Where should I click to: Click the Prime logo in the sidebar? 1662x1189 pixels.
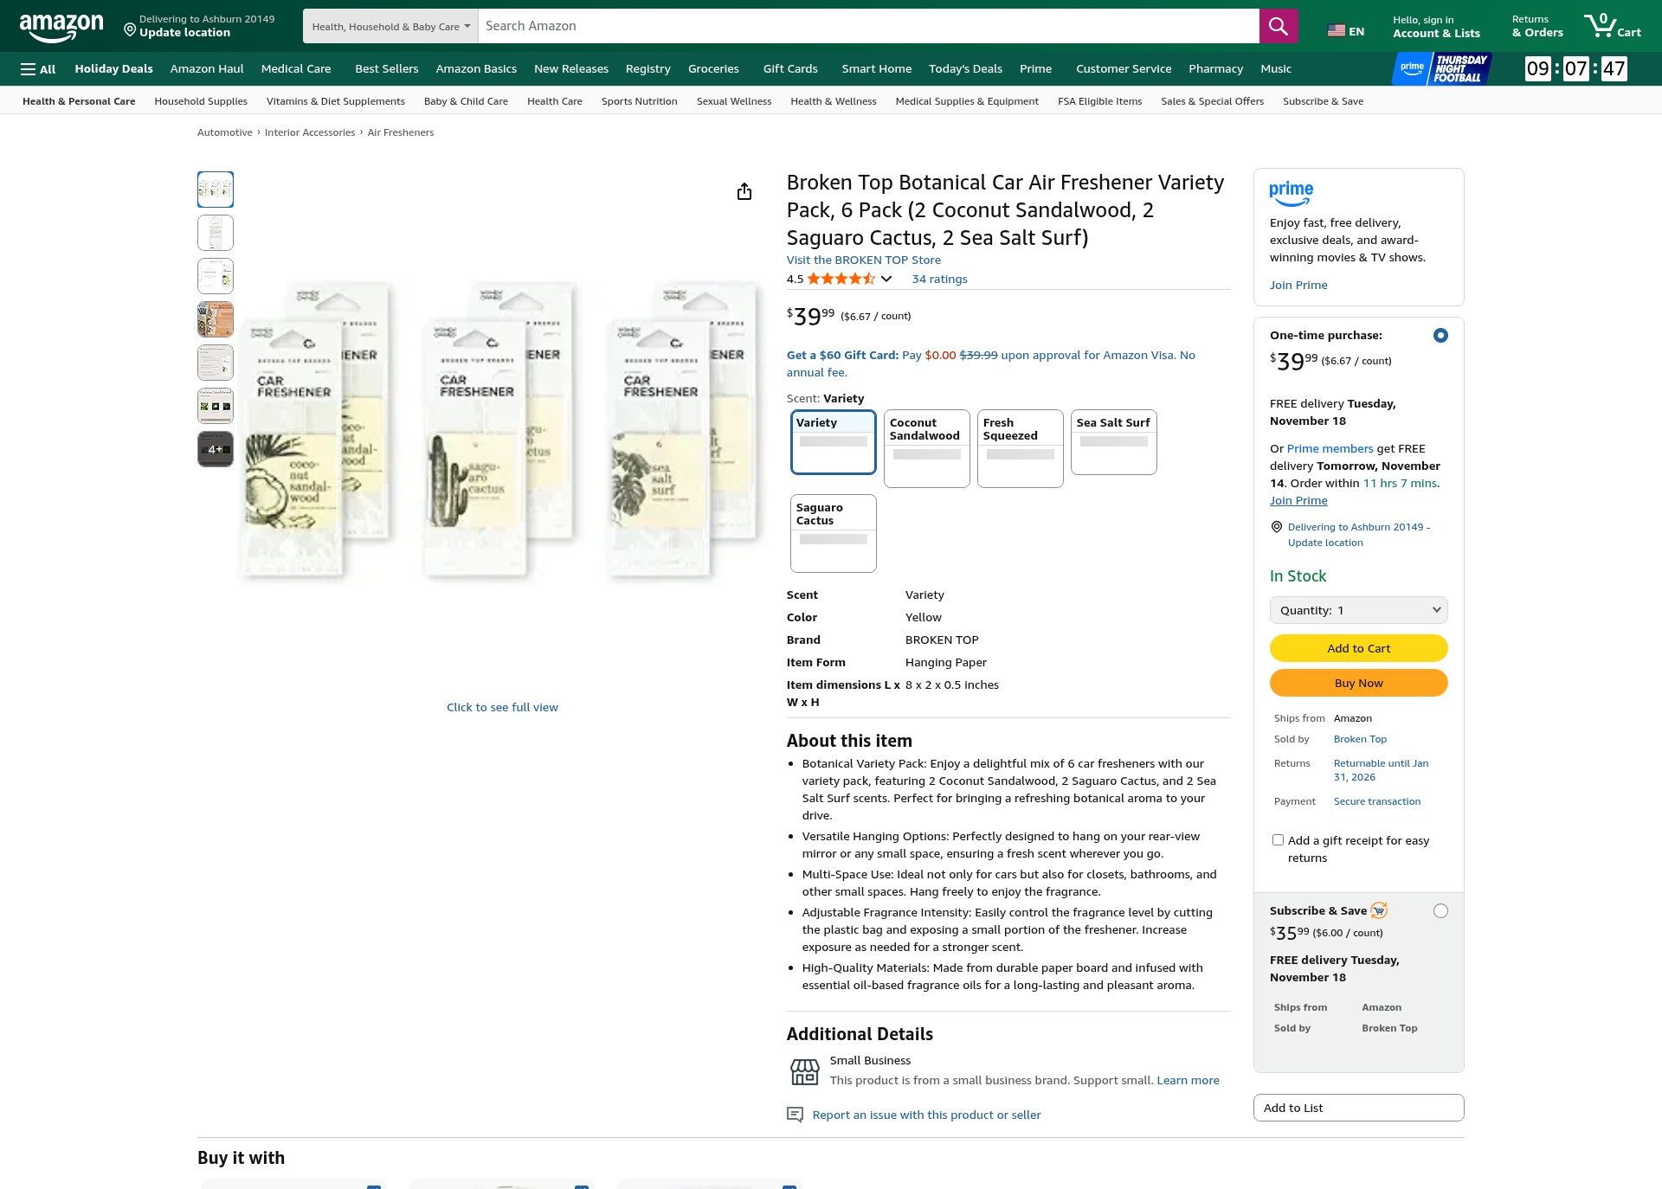[1291, 194]
